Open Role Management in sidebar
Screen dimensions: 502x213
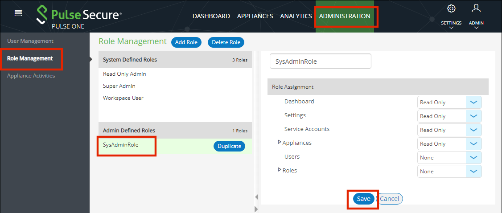(30, 58)
